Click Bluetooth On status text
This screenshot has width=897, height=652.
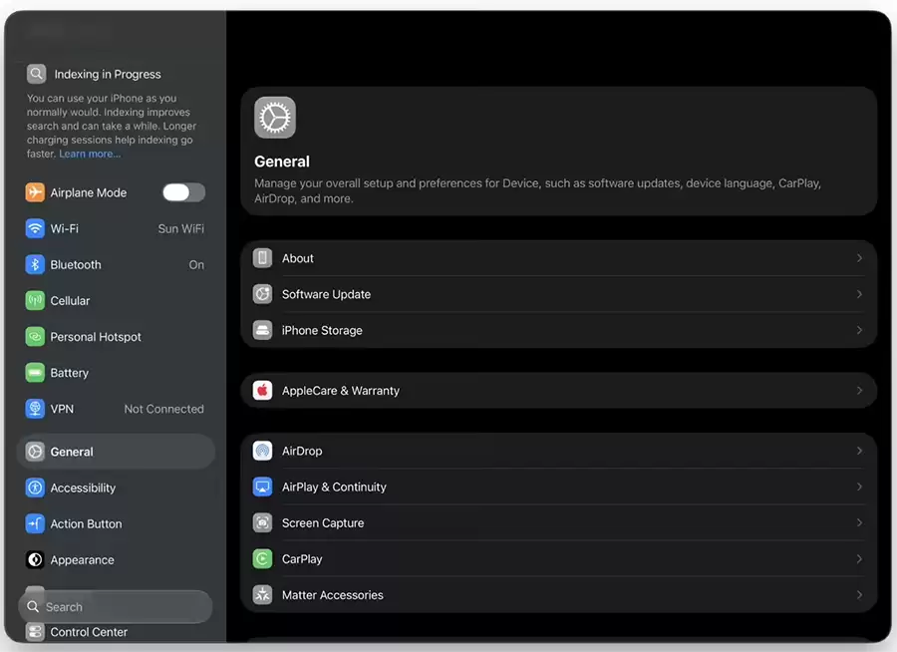(x=196, y=264)
